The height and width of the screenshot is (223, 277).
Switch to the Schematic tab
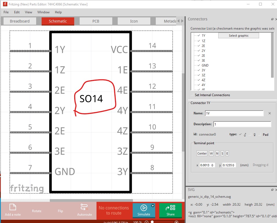pyautogui.click(x=58, y=21)
